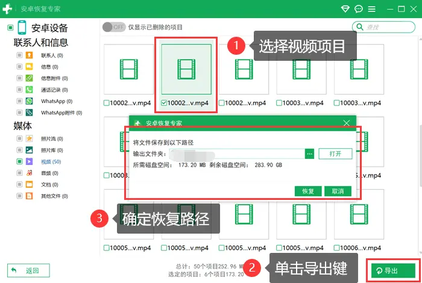This screenshot has width=422, height=283.
Task: Close the recovery path dialog
Action: pos(347,123)
